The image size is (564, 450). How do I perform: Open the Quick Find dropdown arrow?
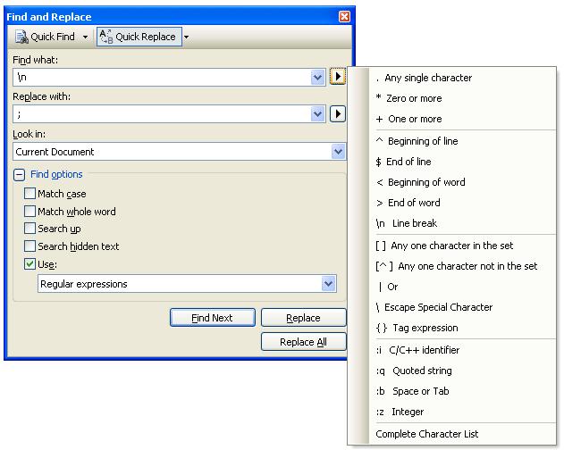pyautogui.click(x=85, y=37)
